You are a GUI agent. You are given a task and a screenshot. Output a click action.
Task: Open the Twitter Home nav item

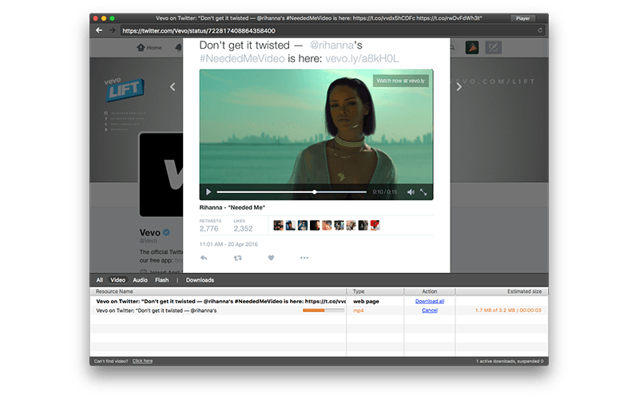pos(149,48)
